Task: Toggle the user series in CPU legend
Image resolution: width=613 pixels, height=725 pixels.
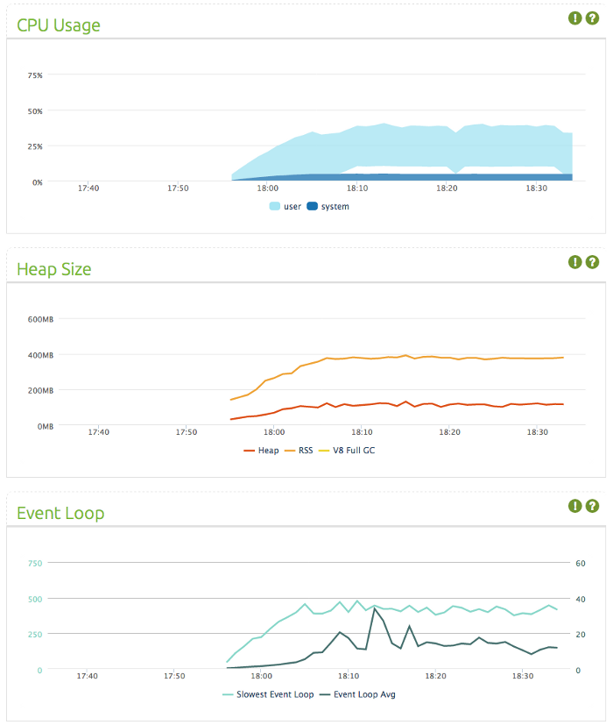Action: [x=285, y=206]
